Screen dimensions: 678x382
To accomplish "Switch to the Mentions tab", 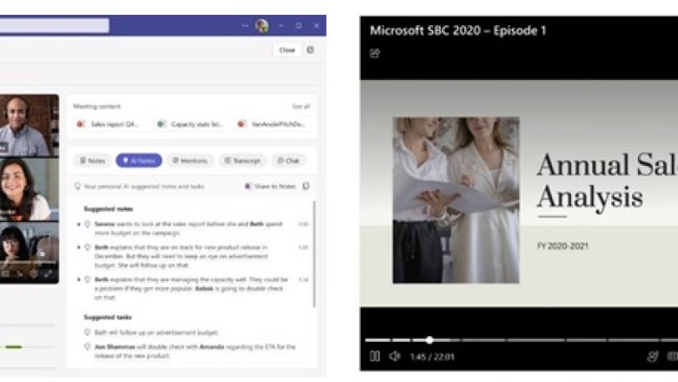I will point(189,161).
